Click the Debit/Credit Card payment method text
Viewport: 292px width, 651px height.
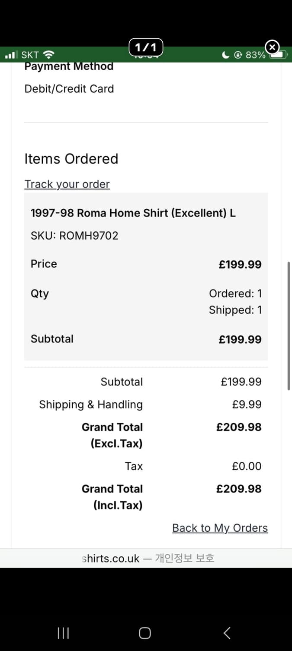click(x=69, y=89)
